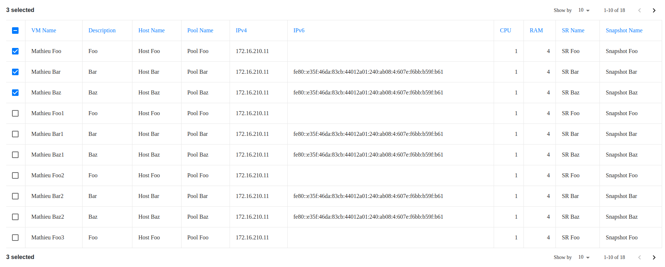Image resolution: width=665 pixels, height=267 pixels.
Task: Sort by IPv4 column header
Action: [241, 31]
